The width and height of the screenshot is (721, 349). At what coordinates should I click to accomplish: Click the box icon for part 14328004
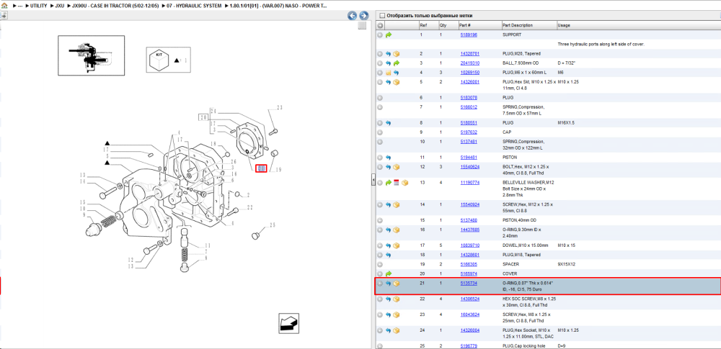(397, 330)
